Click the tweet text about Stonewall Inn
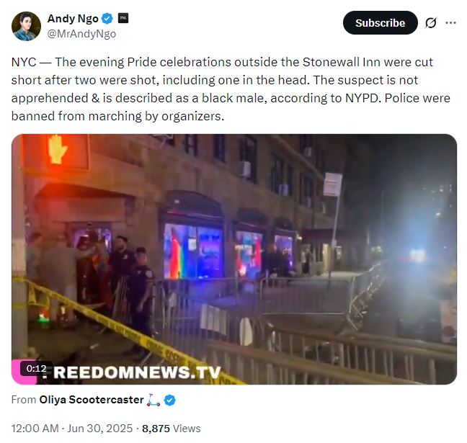The image size is (467, 443). (x=231, y=89)
